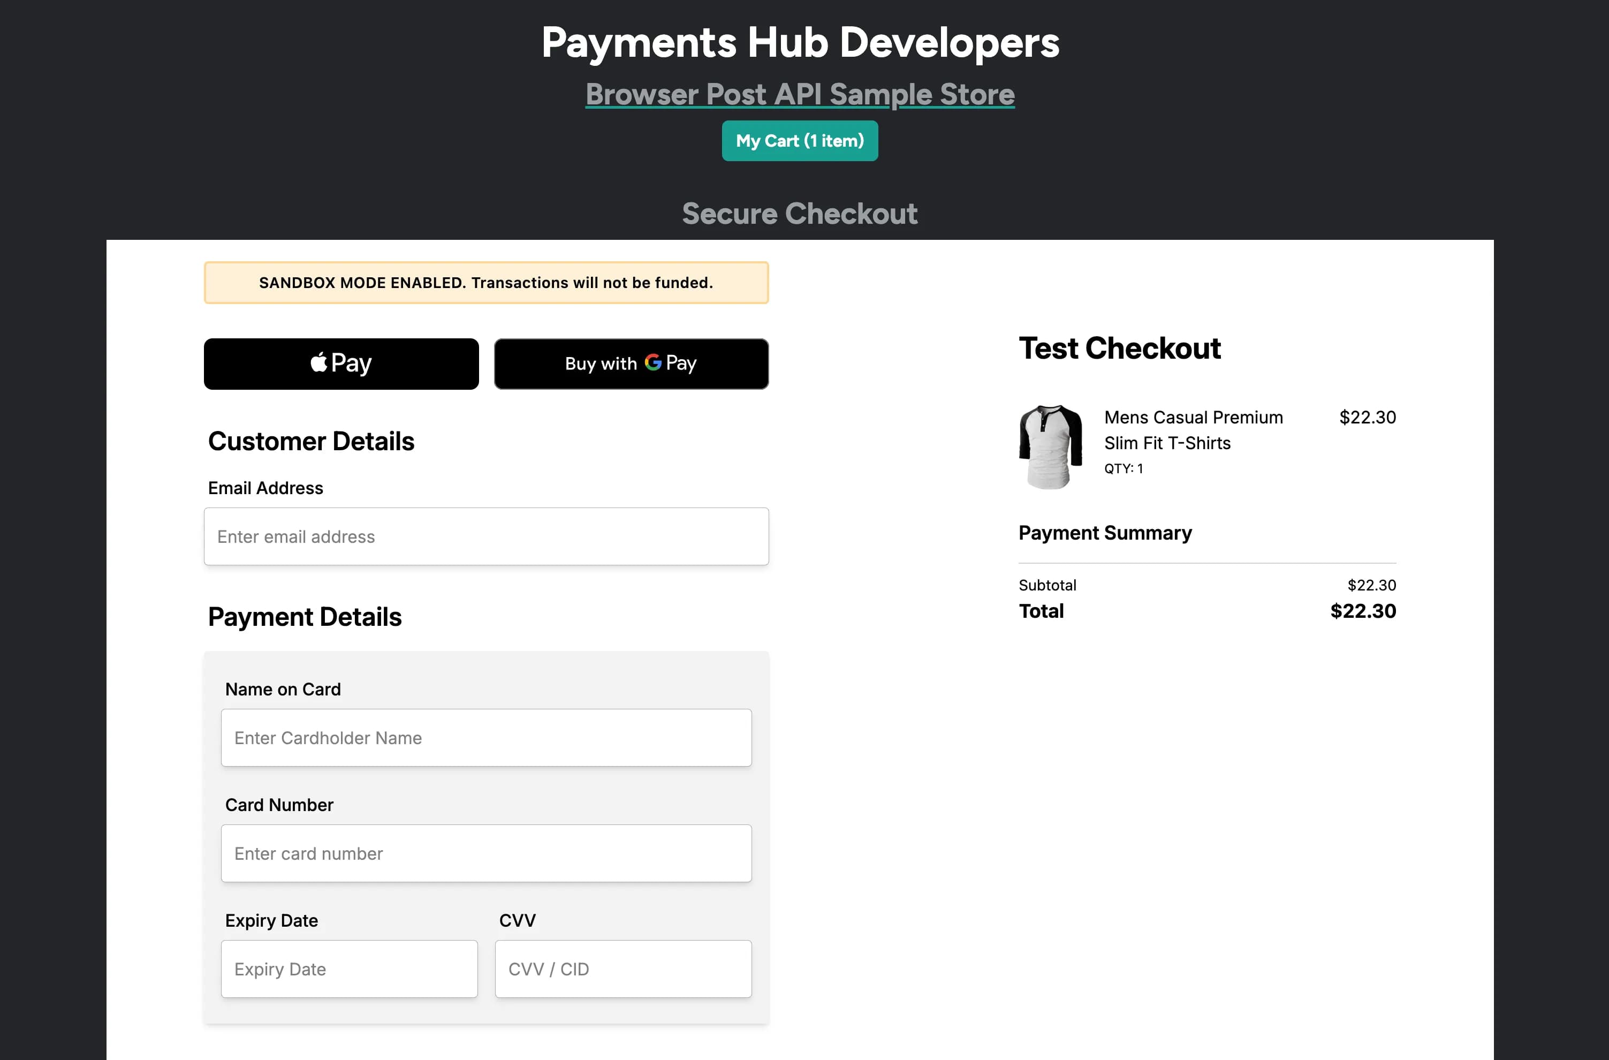Click the Email Address label
The height and width of the screenshot is (1060, 1609).
click(265, 488)
